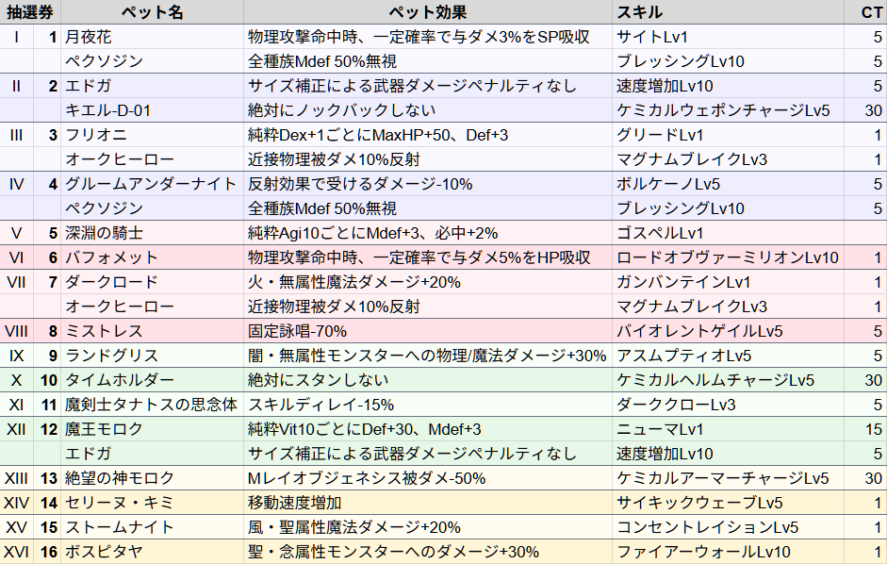Click the 固定詠唱-70% effect cell
Screen dimensions: 887x564
coord(297,331)
